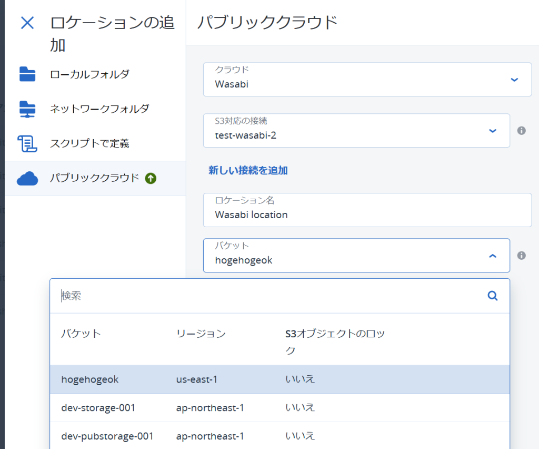539x449 pixels.
Task: Click the パブリッククラウド panel heading
Action: pos(267,22)
